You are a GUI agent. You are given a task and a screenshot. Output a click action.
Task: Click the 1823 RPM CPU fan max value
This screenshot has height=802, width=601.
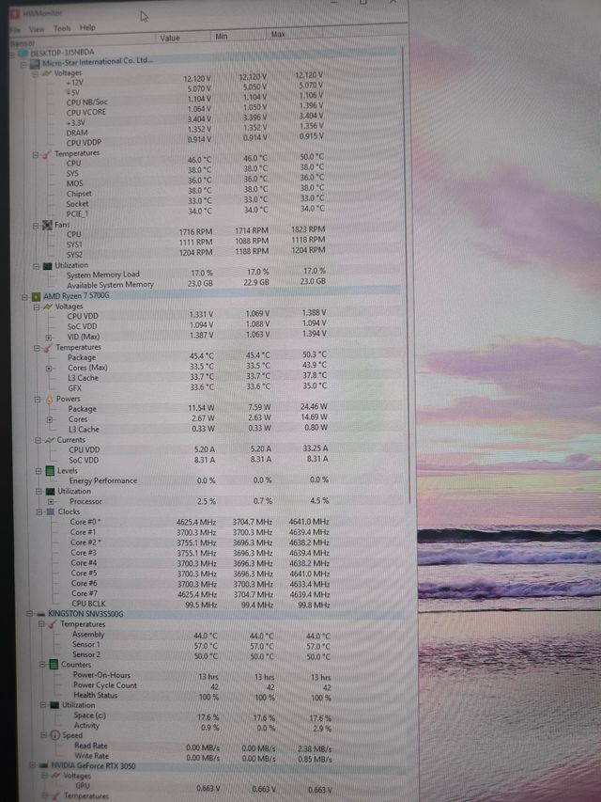pos(308,229)
